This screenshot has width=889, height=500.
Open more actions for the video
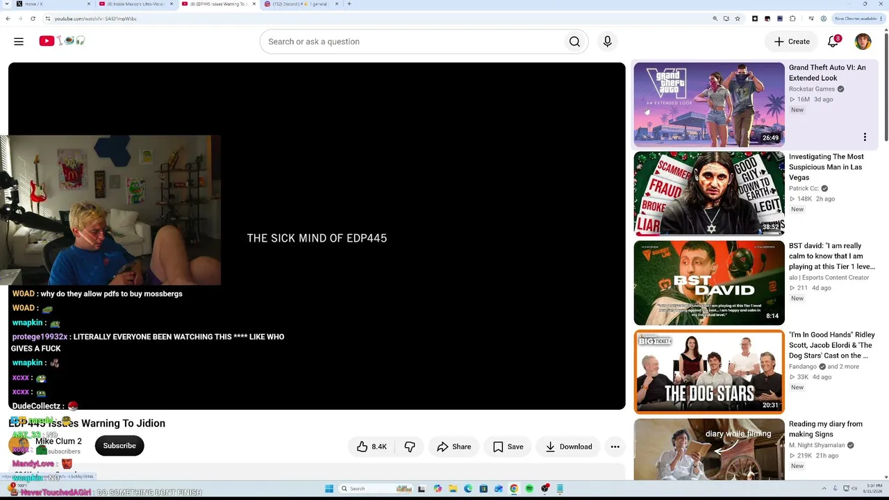615,447
